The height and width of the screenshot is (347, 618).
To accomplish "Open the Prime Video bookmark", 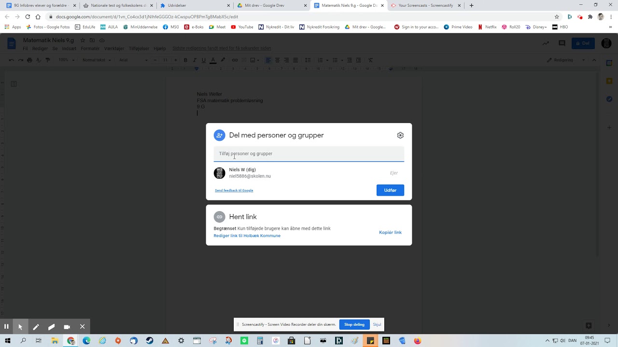I will click(x=458, y=27).
